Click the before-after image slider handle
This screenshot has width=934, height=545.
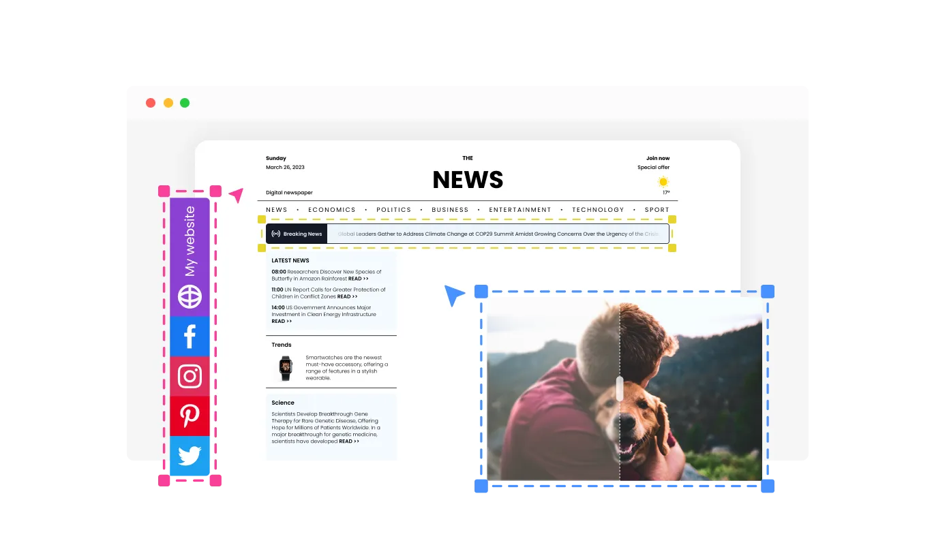point(619,388)
